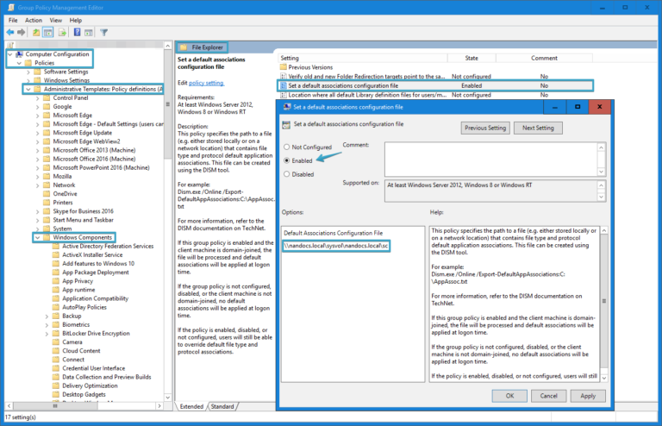Set the policy to Disabled
662x426 pixels.
click(x=287, y=174)
